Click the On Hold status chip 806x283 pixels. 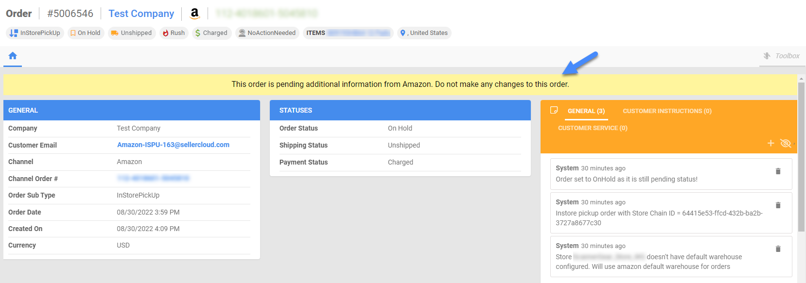(86, 33)
